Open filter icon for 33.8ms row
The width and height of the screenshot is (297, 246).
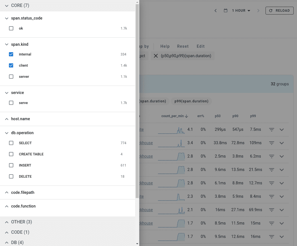[x=272, y=143]
